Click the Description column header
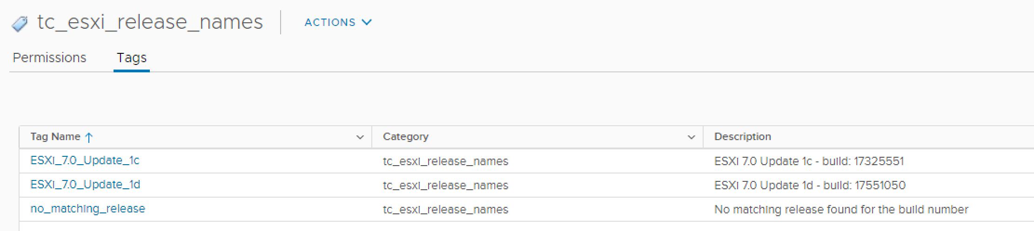Image resolution: width=1034 pixels, height=231 pixels. point(742,137)
